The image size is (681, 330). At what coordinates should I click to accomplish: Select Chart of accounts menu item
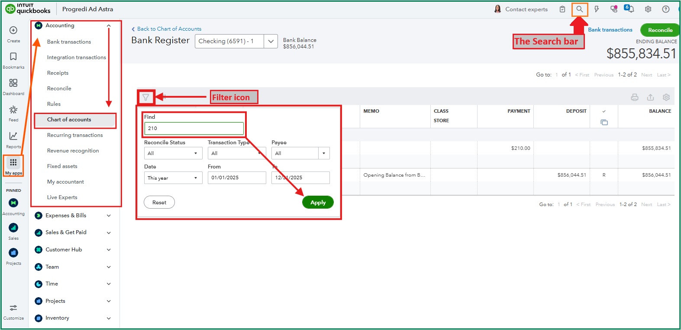pos(69,120)
